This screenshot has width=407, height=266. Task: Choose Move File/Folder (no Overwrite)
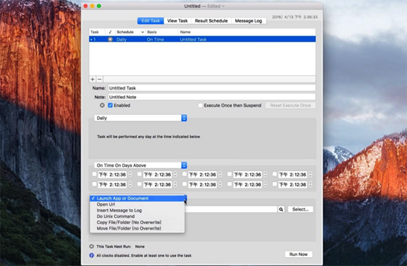tap(137, 228)
